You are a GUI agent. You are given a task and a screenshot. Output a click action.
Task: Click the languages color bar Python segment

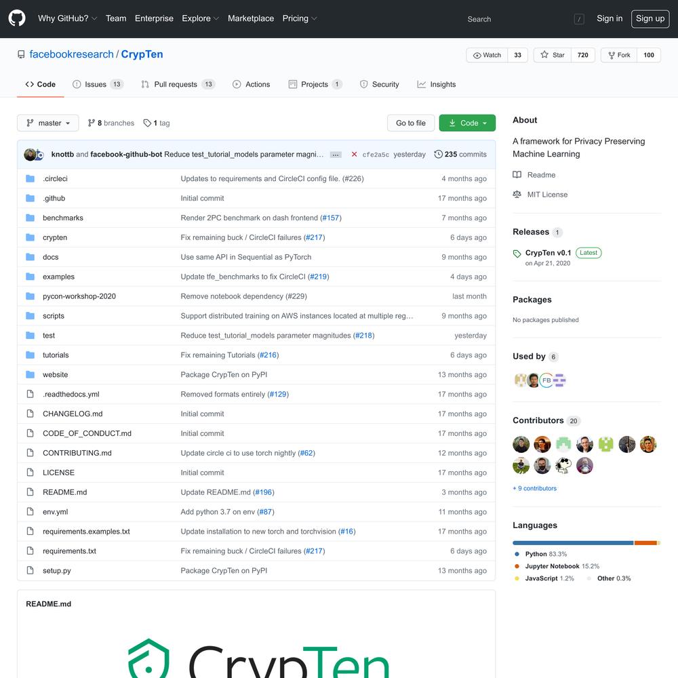(x=573, y=543)
